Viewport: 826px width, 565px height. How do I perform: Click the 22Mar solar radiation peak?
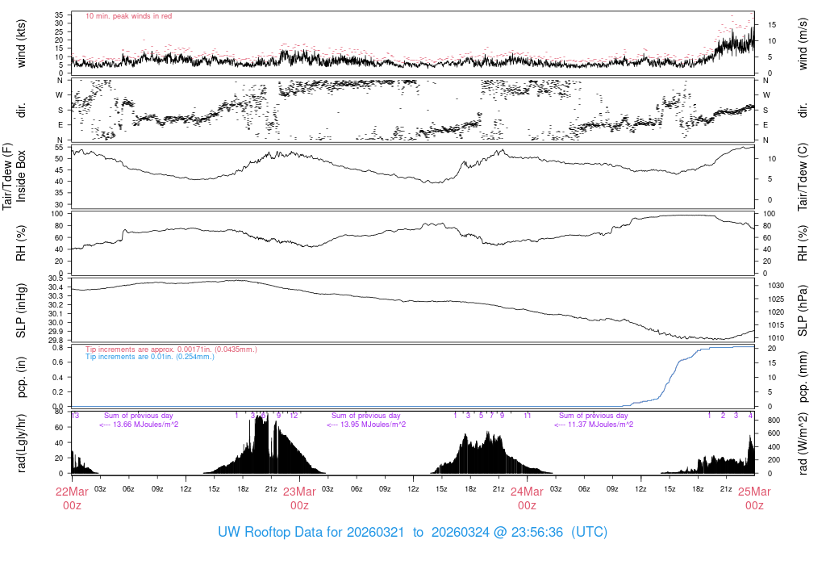[262, 443]
